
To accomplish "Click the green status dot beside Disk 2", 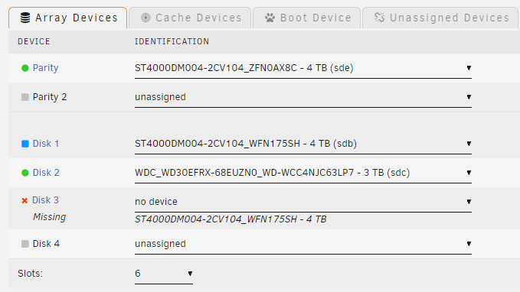I will point(25,173).
